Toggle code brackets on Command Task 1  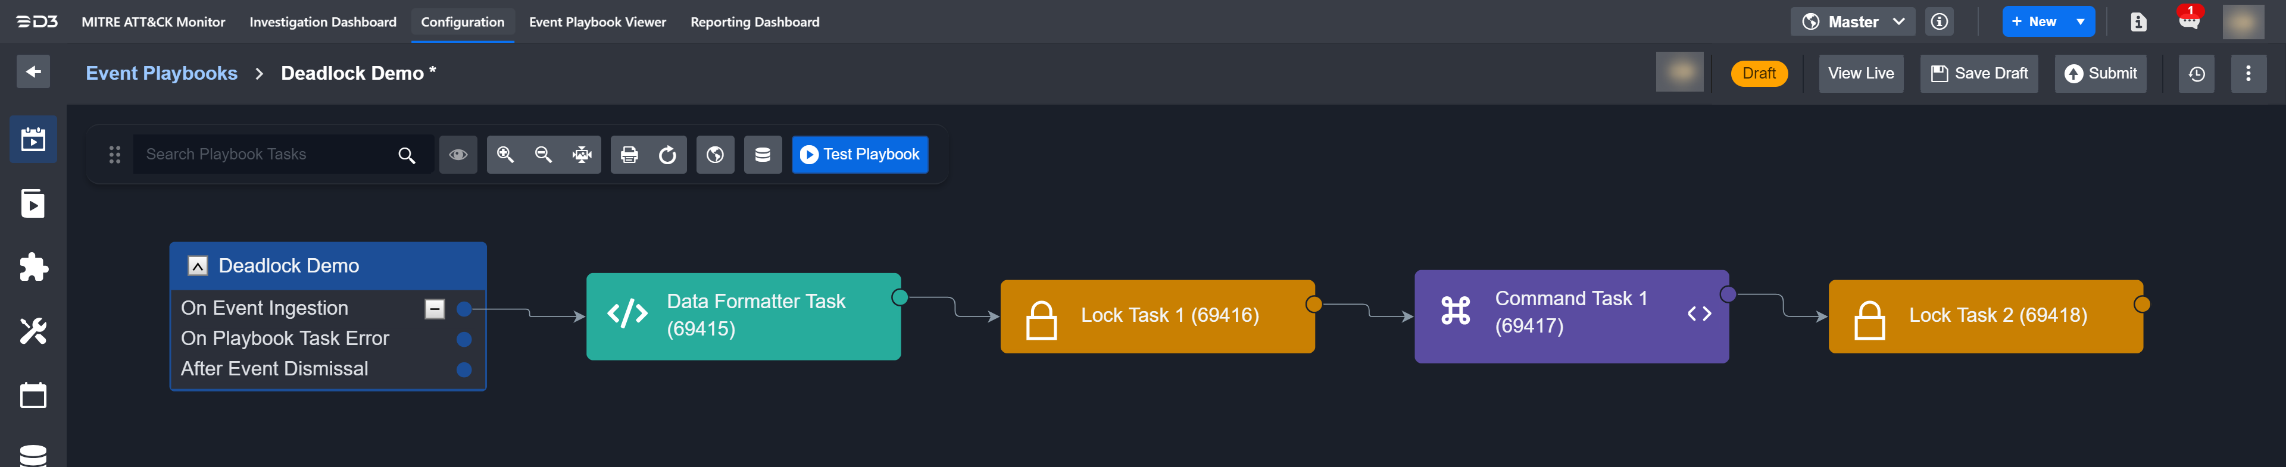(x=1698, y=314)
